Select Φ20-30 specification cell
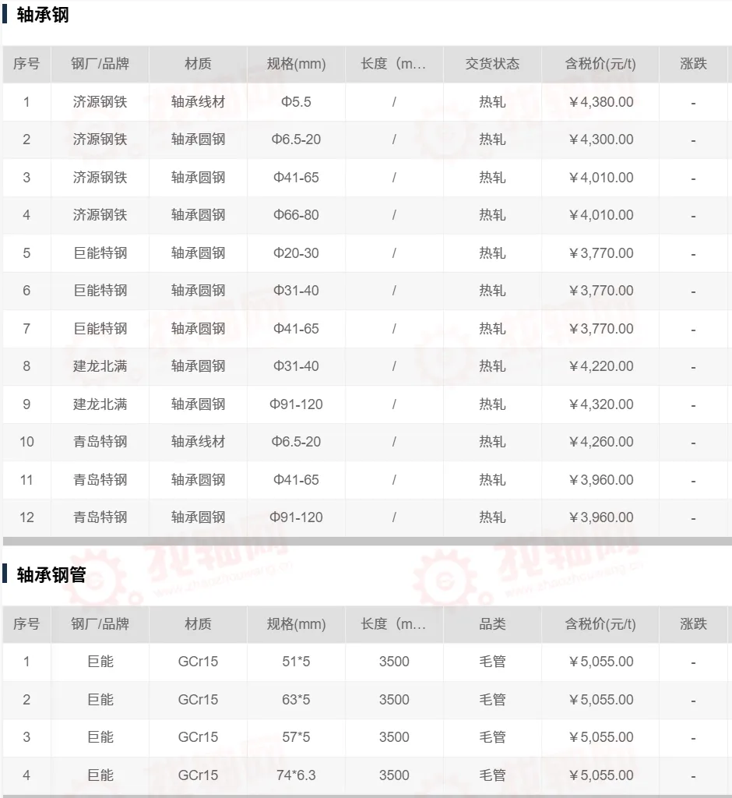The height and width of the screenshot is (798, 732). [296, 253]
